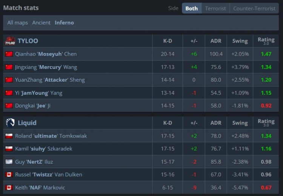Select the Both side filter
Viewport: 283px width, 196px height.
coord(192,8)
